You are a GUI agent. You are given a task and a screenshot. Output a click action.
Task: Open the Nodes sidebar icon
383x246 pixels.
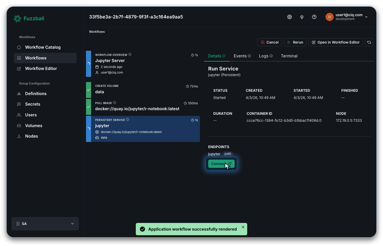[x=19, y=136]
